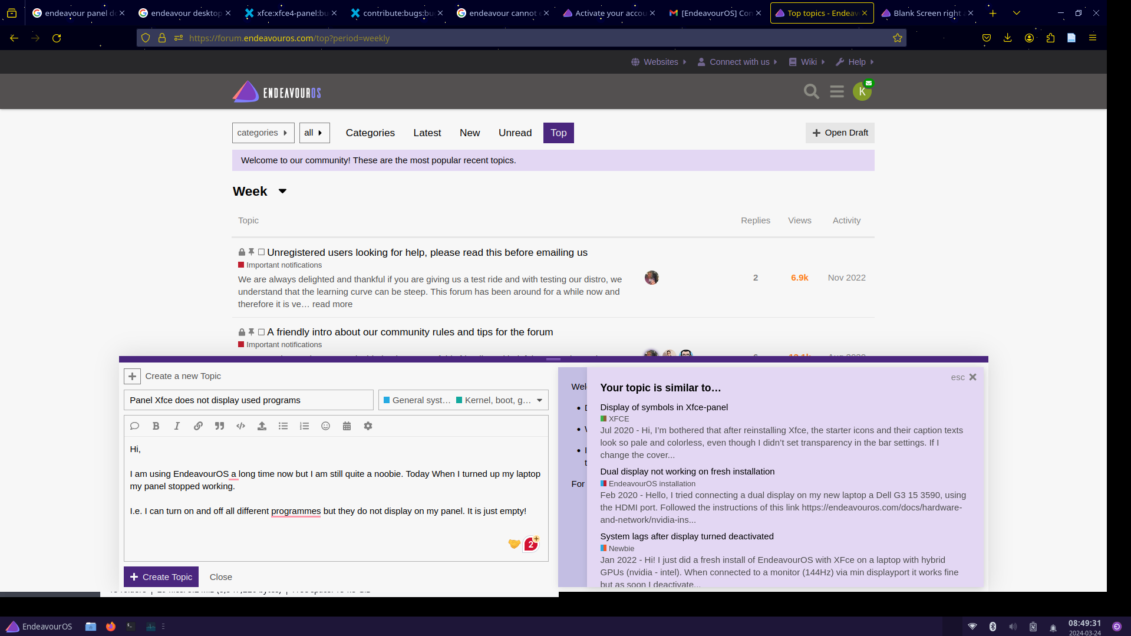The height and width of the screenshot is (636, 1131).
Task: Insert a numbered list
Action: [304, 426]
